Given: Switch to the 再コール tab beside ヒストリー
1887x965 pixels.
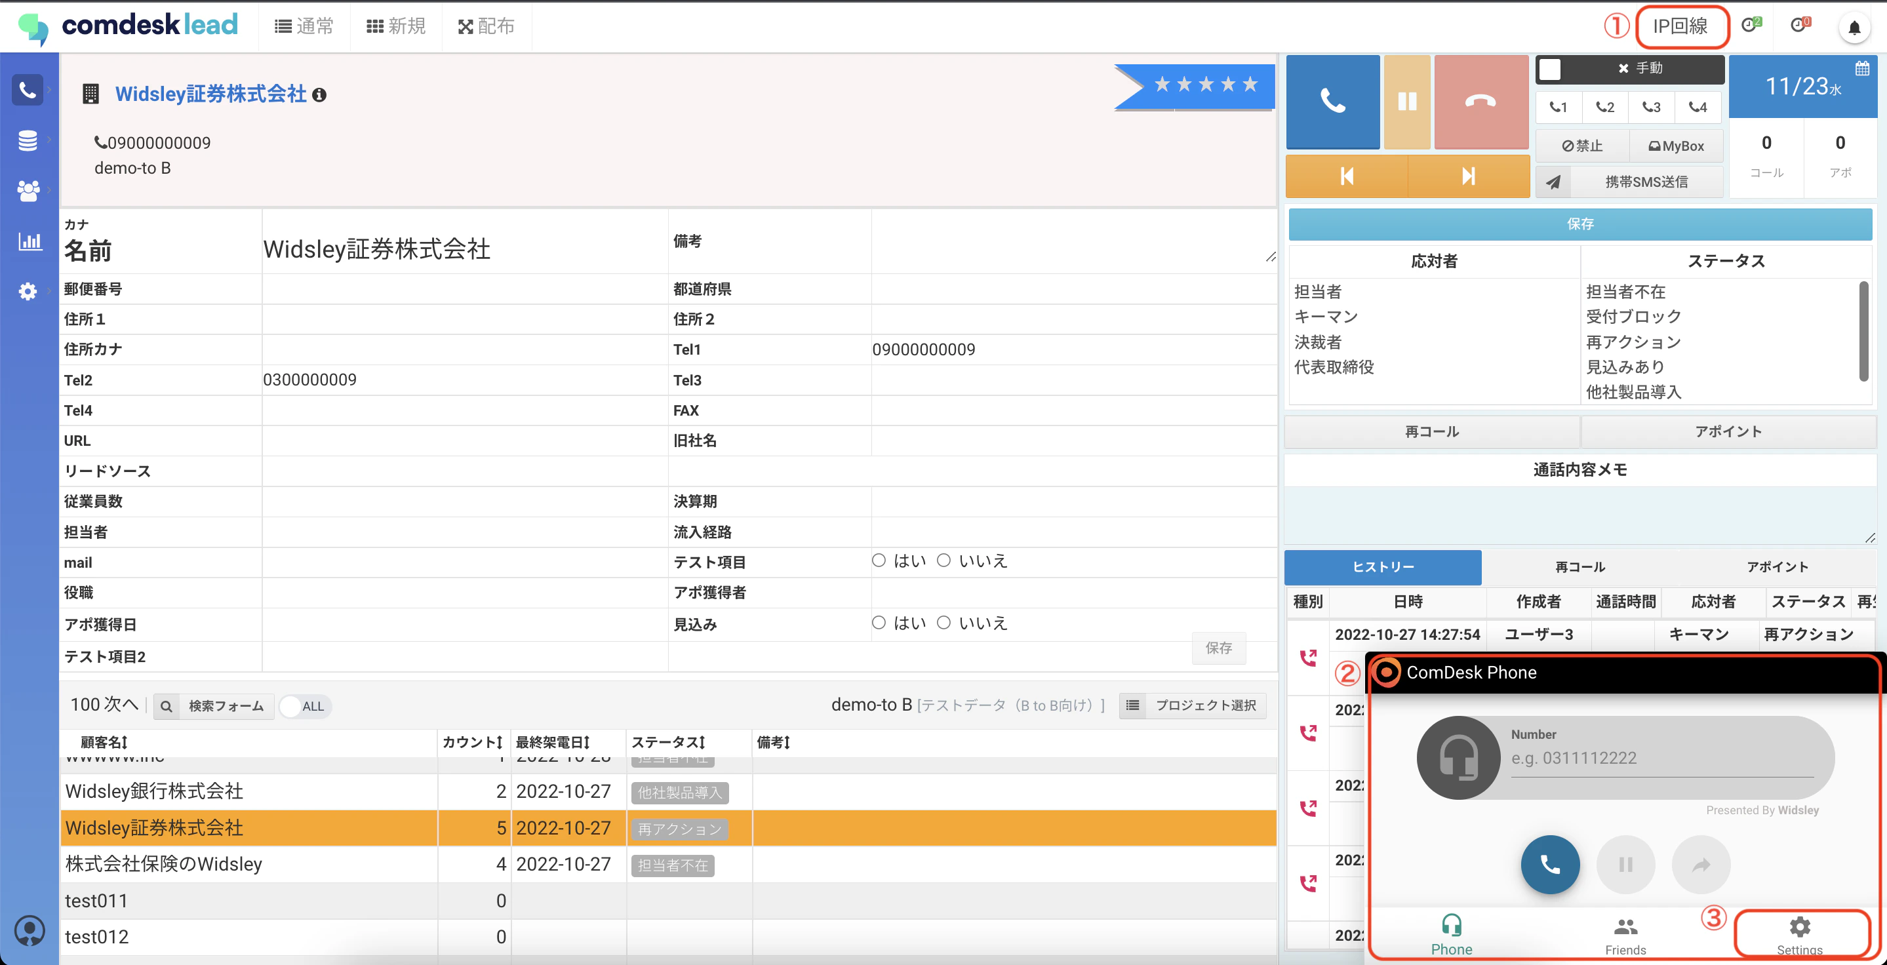Looking at the screenshot, I should coord(1580,566).
